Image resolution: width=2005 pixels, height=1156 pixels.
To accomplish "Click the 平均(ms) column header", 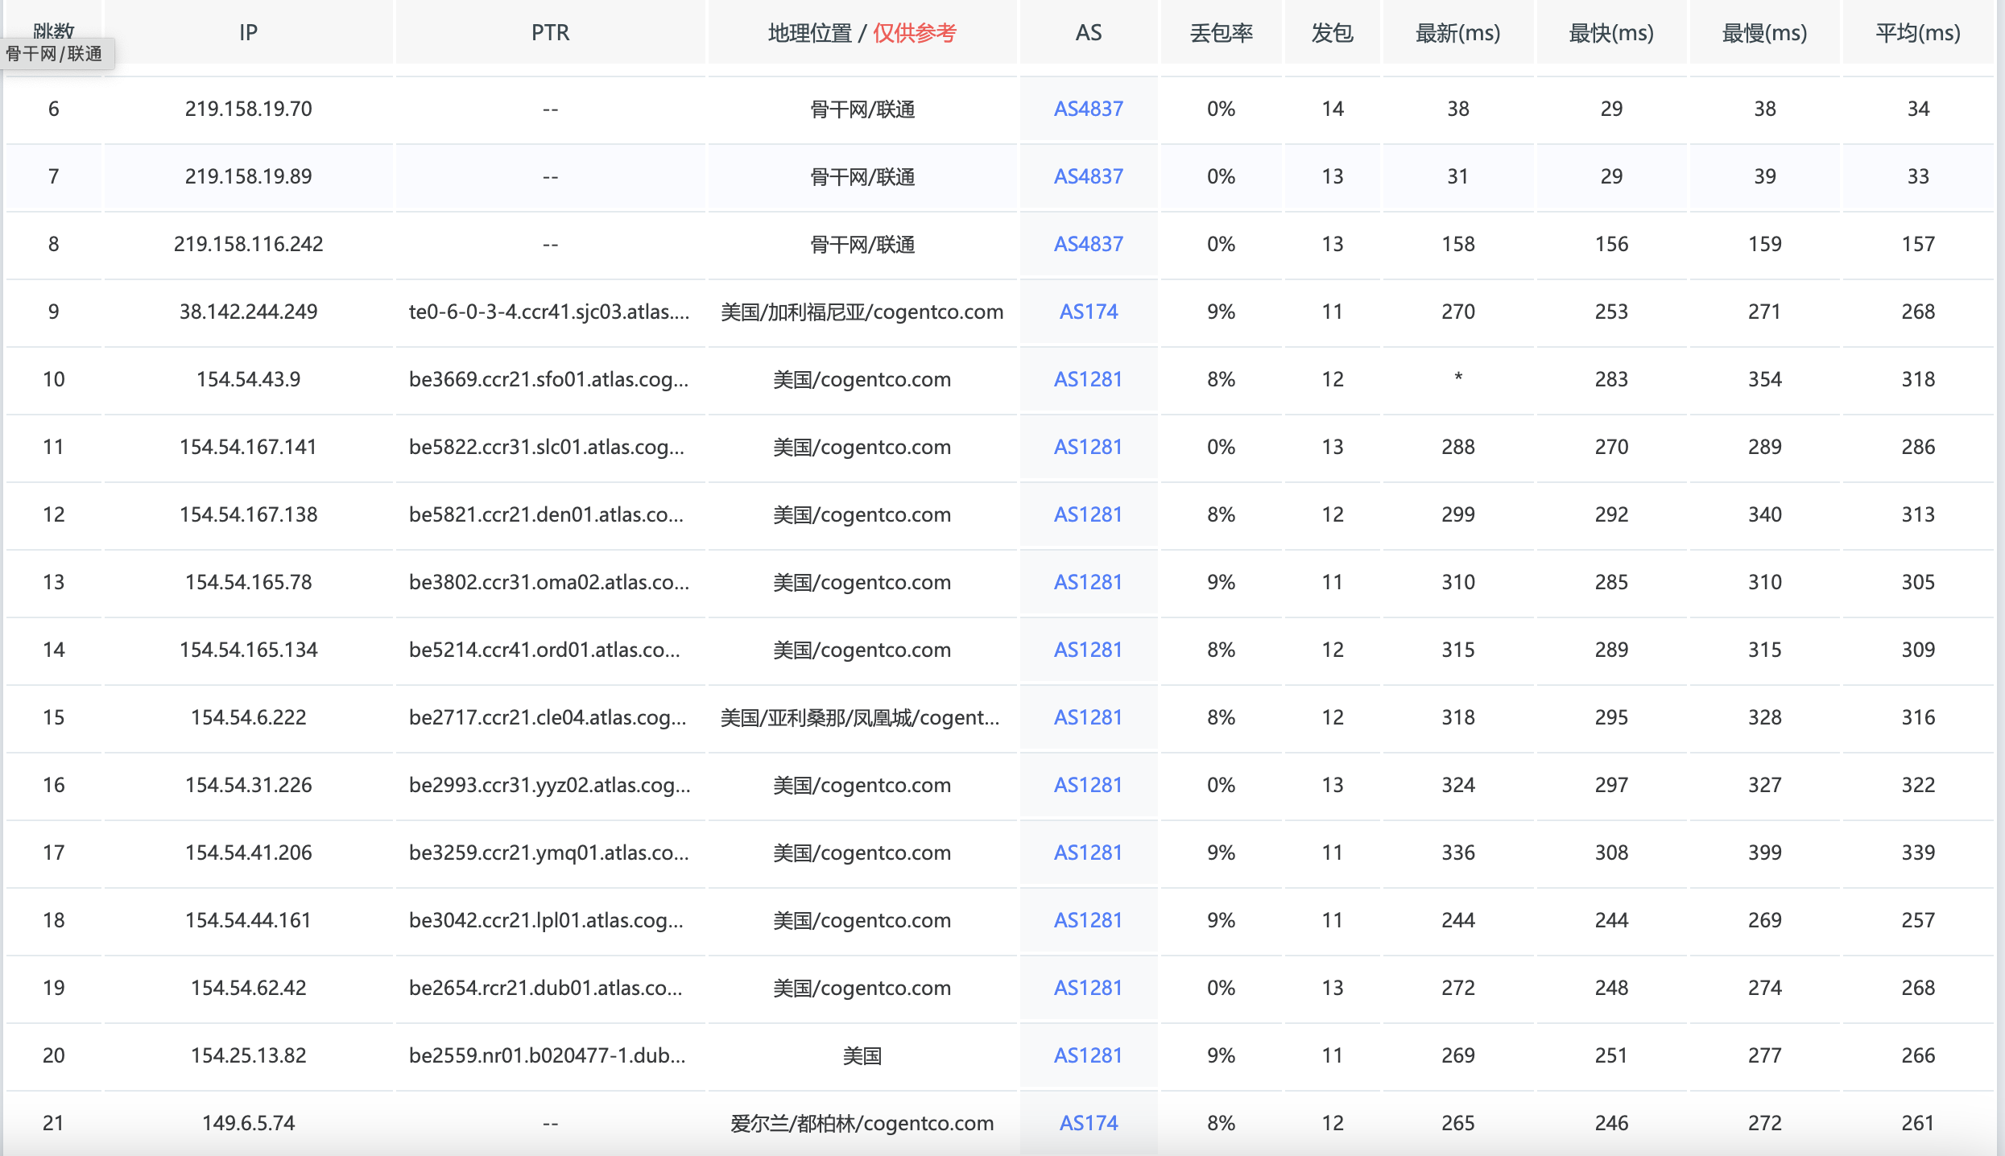I will [1918, 33].
